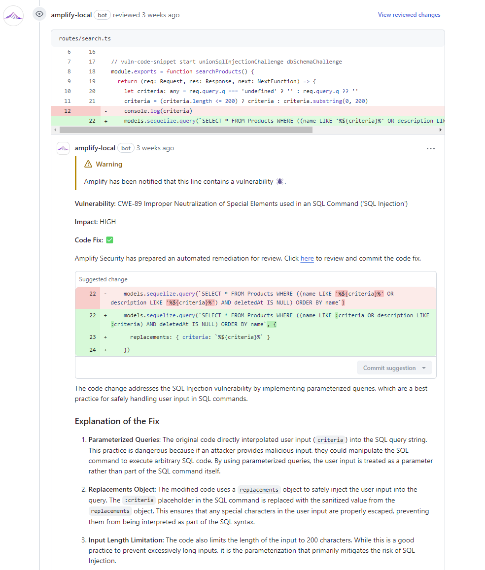Click the reviewer profile avatar at top left
This screenshot has width=485, height=570.
pos(13,15)
